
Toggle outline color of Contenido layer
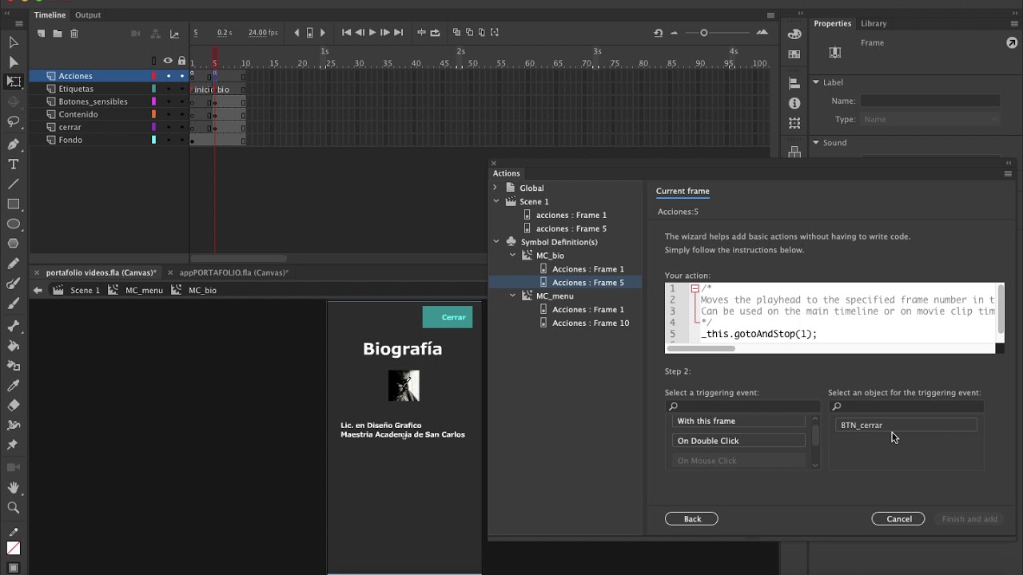pyautogui.click(x=154, y=114)
